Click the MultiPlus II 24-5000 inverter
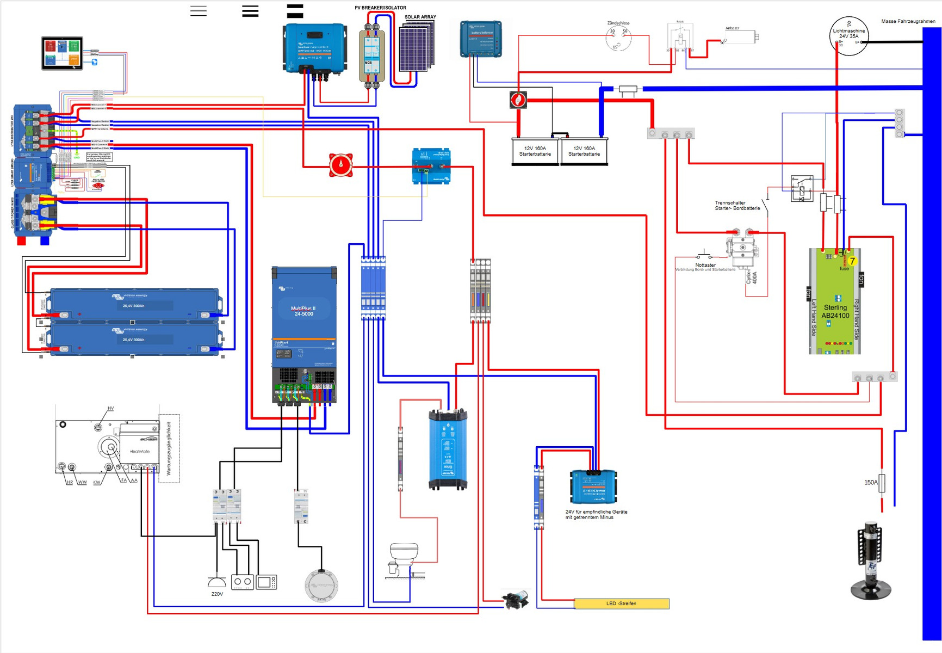Viewport: 942px width, 653px height. click(304, 326)
